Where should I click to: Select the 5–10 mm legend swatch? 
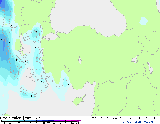tap(28, 121)
